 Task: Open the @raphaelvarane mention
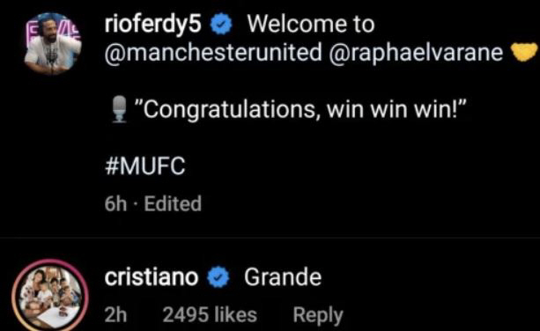416,53
